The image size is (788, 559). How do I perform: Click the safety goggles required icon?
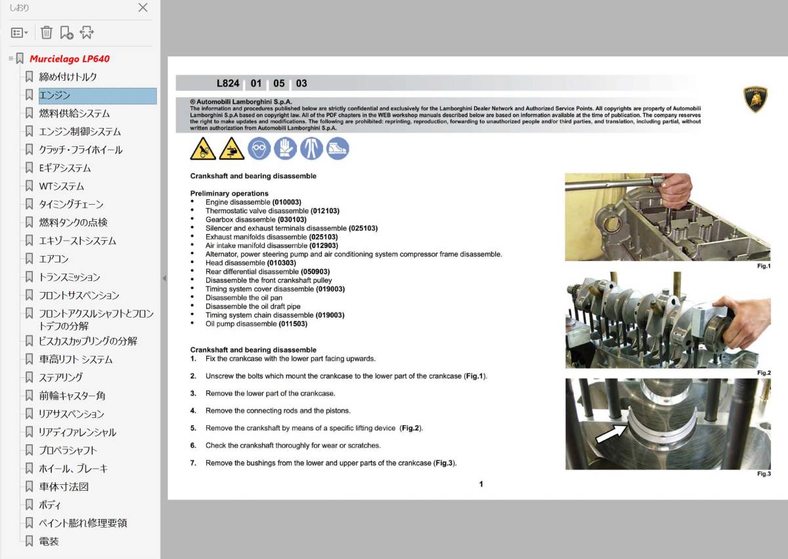(x=259, y=149)
